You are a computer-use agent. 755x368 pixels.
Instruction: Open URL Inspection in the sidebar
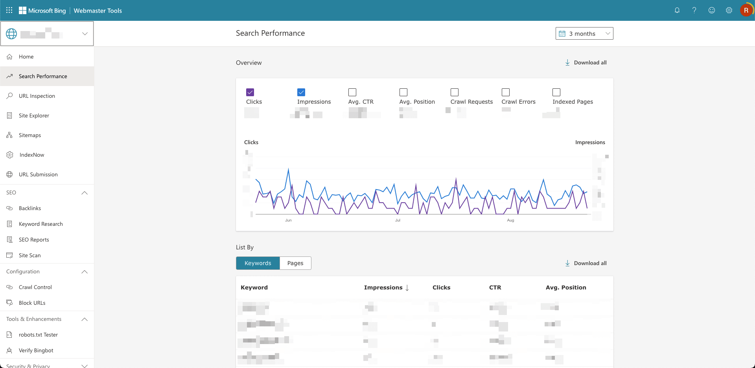click(37, 96)
